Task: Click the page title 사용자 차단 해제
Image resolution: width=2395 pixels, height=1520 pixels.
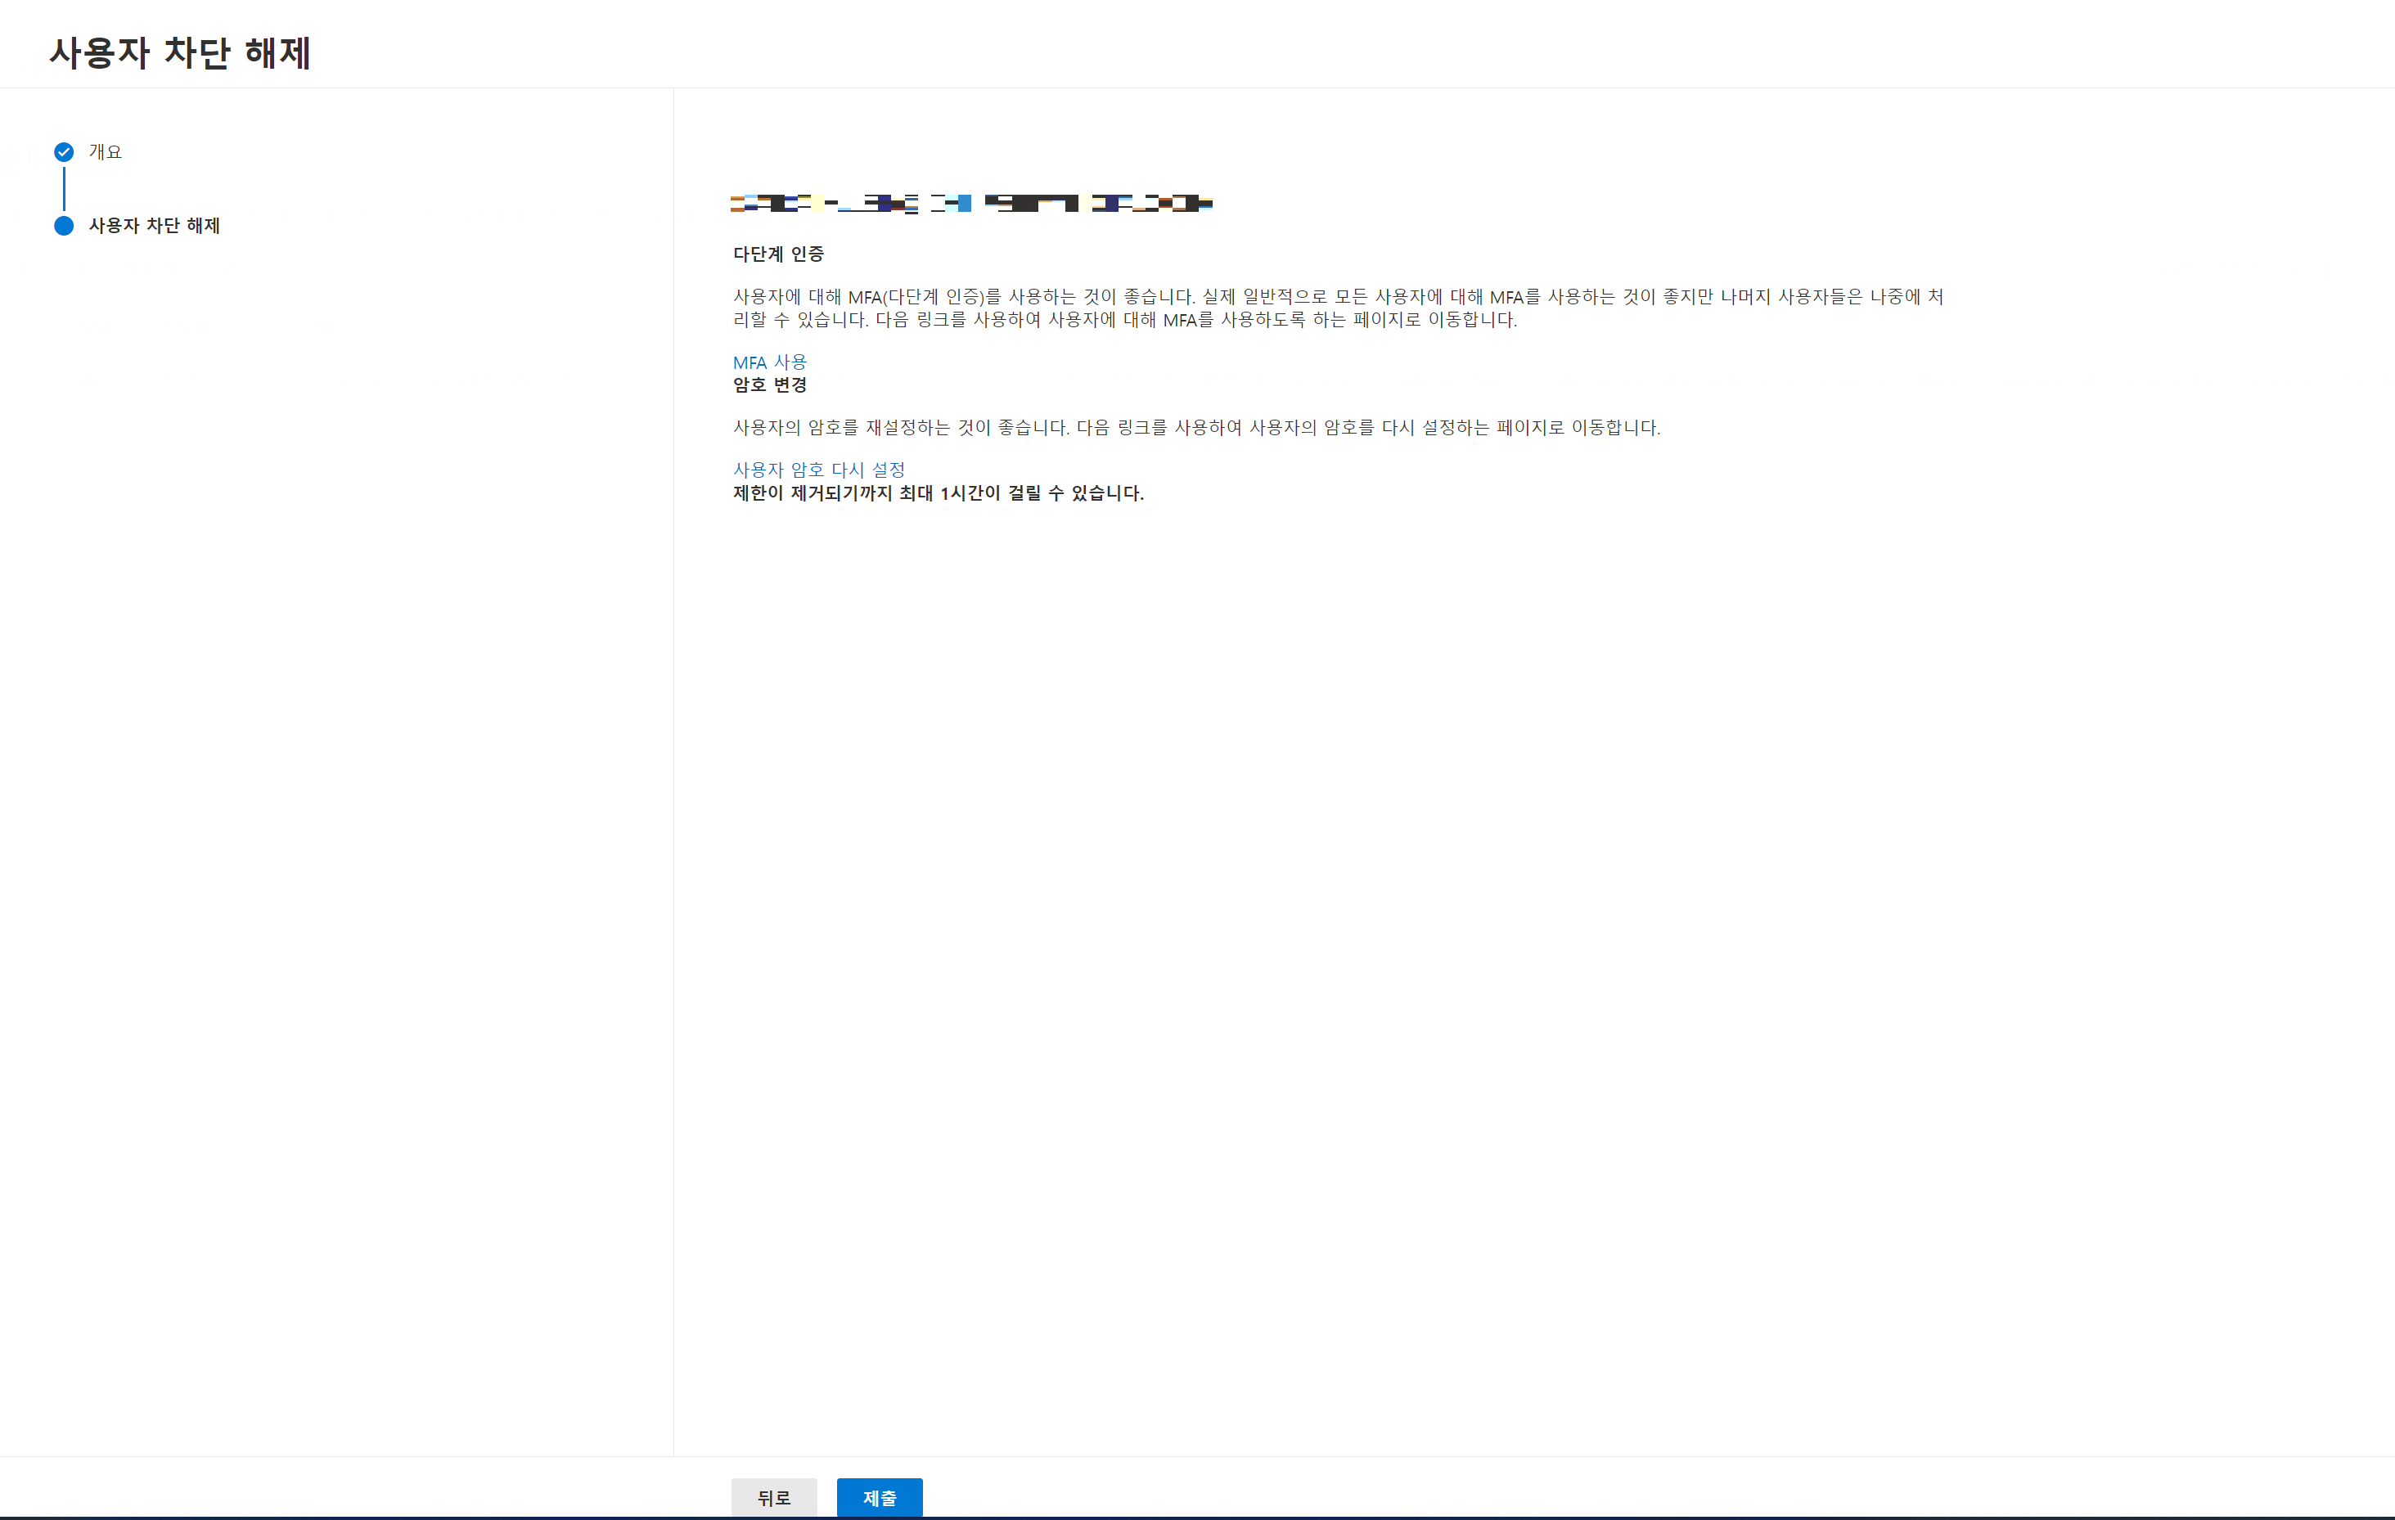Action: click(x=180, y=52)
